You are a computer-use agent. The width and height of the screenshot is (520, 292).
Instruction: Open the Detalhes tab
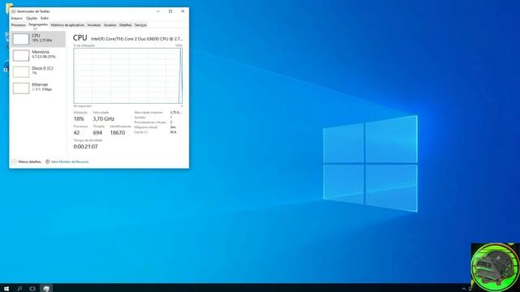coord(125,25)
